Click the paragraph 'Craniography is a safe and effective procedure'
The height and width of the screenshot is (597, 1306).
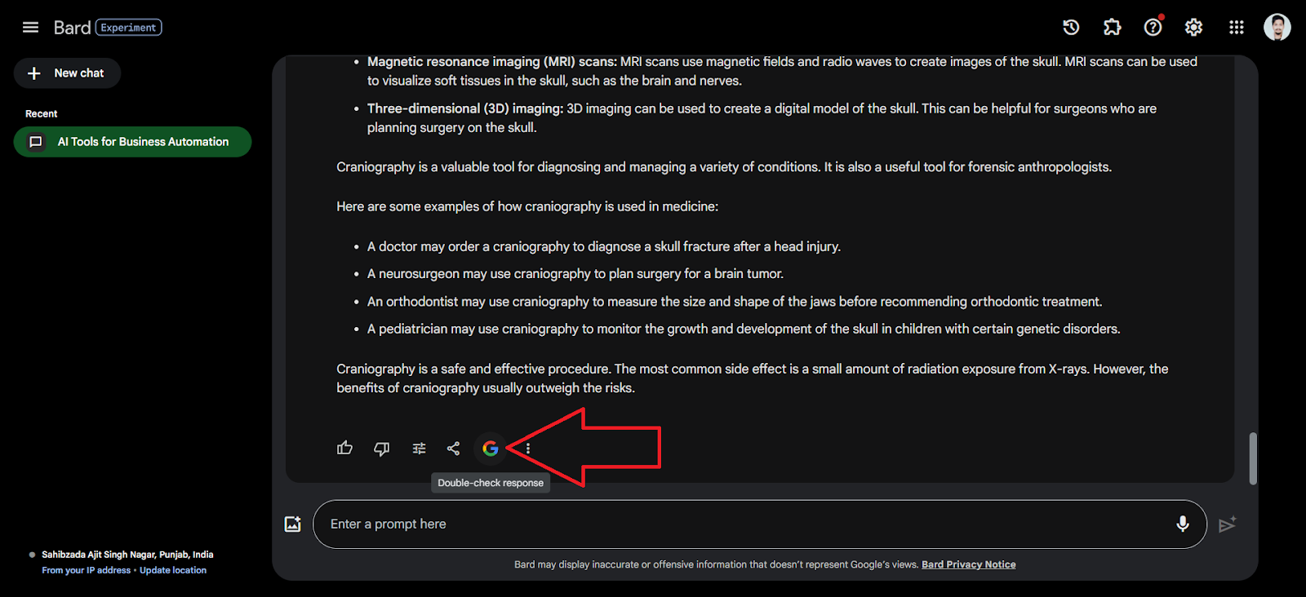pyautogui.click(x=752, y=378)
